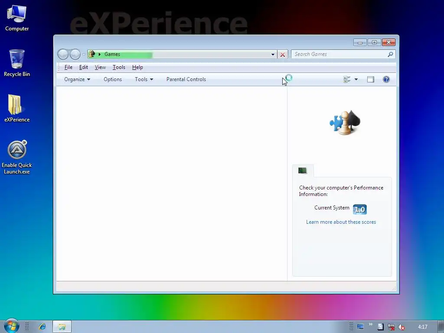Select the eXPerience folder on the desktop
This screenshot has height=333, width=444.
coord(17,108)
